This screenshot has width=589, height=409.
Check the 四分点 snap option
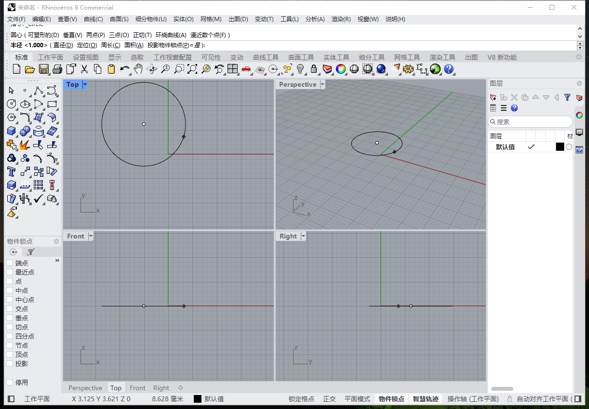tap(10, 336)
